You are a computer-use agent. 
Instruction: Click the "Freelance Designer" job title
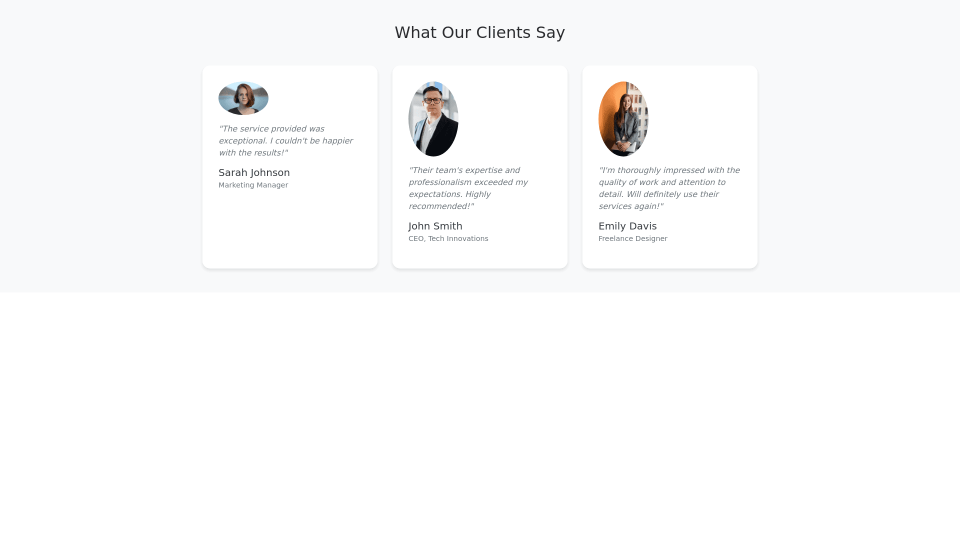tap(632, 238)
